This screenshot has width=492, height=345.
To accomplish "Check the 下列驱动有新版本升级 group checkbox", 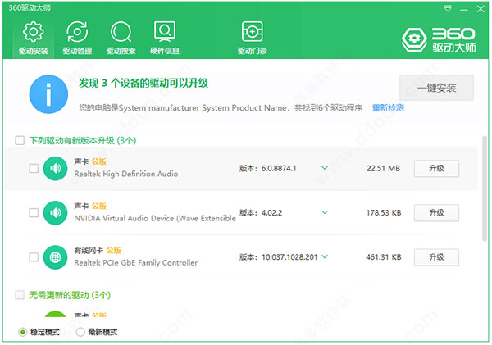I will click(20, 140).
